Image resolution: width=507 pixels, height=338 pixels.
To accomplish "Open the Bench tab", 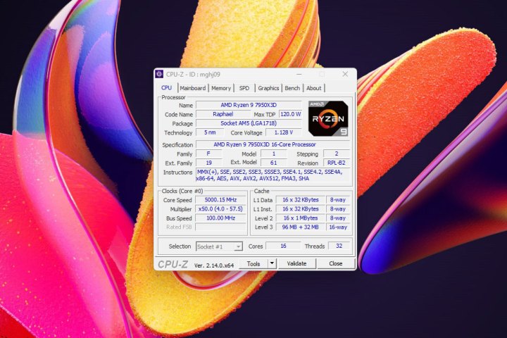I will pos(292,88).
